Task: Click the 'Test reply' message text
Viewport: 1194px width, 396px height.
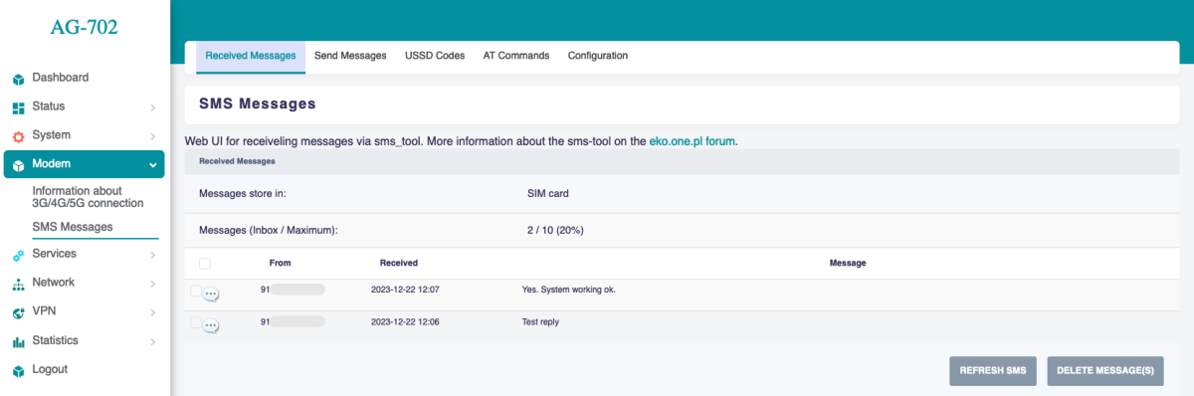Action: [x=540, y=322]
